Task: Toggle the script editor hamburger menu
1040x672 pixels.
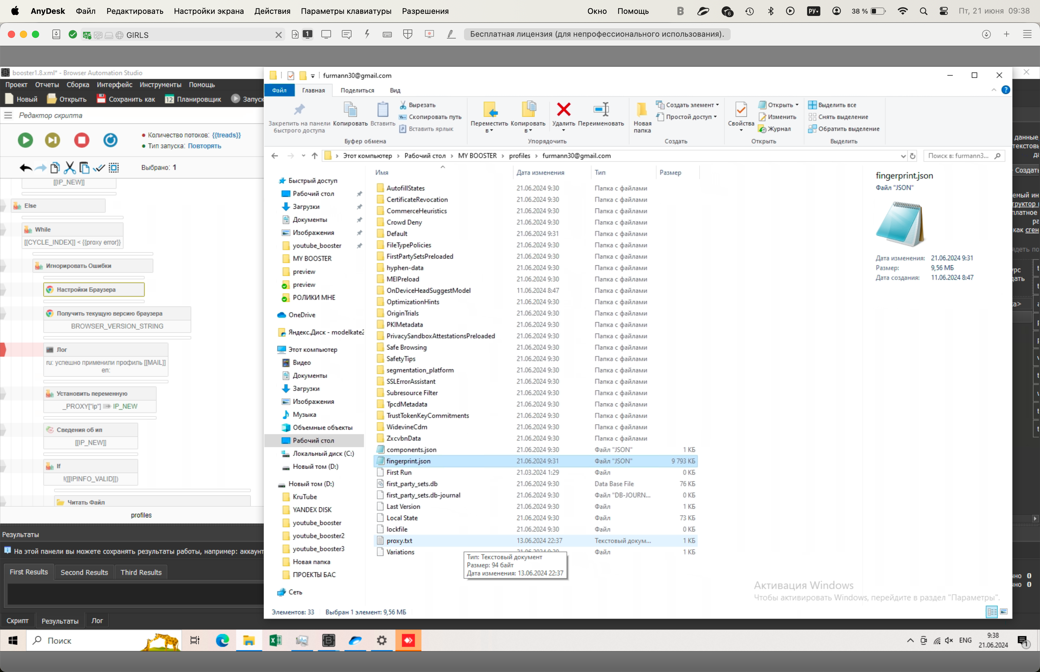Action: [8, 115]
